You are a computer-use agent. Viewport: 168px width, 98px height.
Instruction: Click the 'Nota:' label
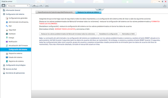tap(41, 38)
